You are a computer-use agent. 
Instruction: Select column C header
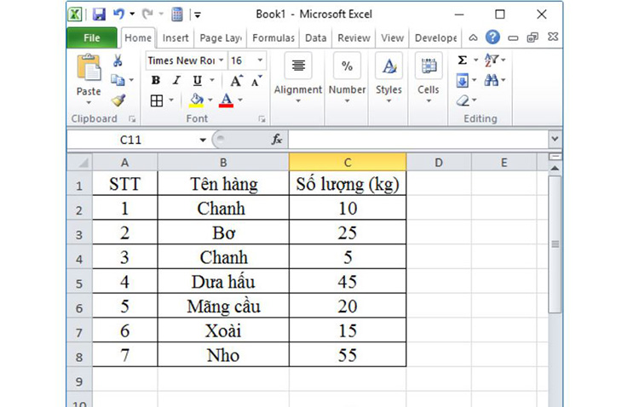pos(348,163)
